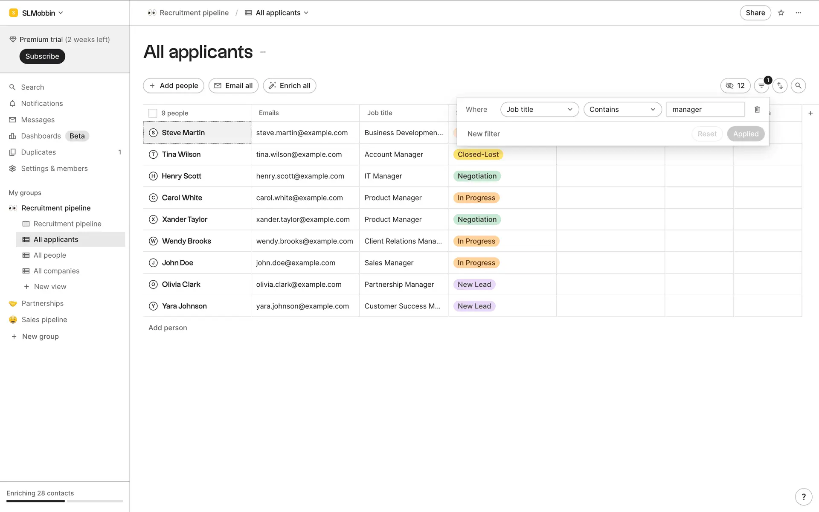This screenshot has height=512, width=819.
Task: Open the All companies view
Action: (x=56, y=271)
